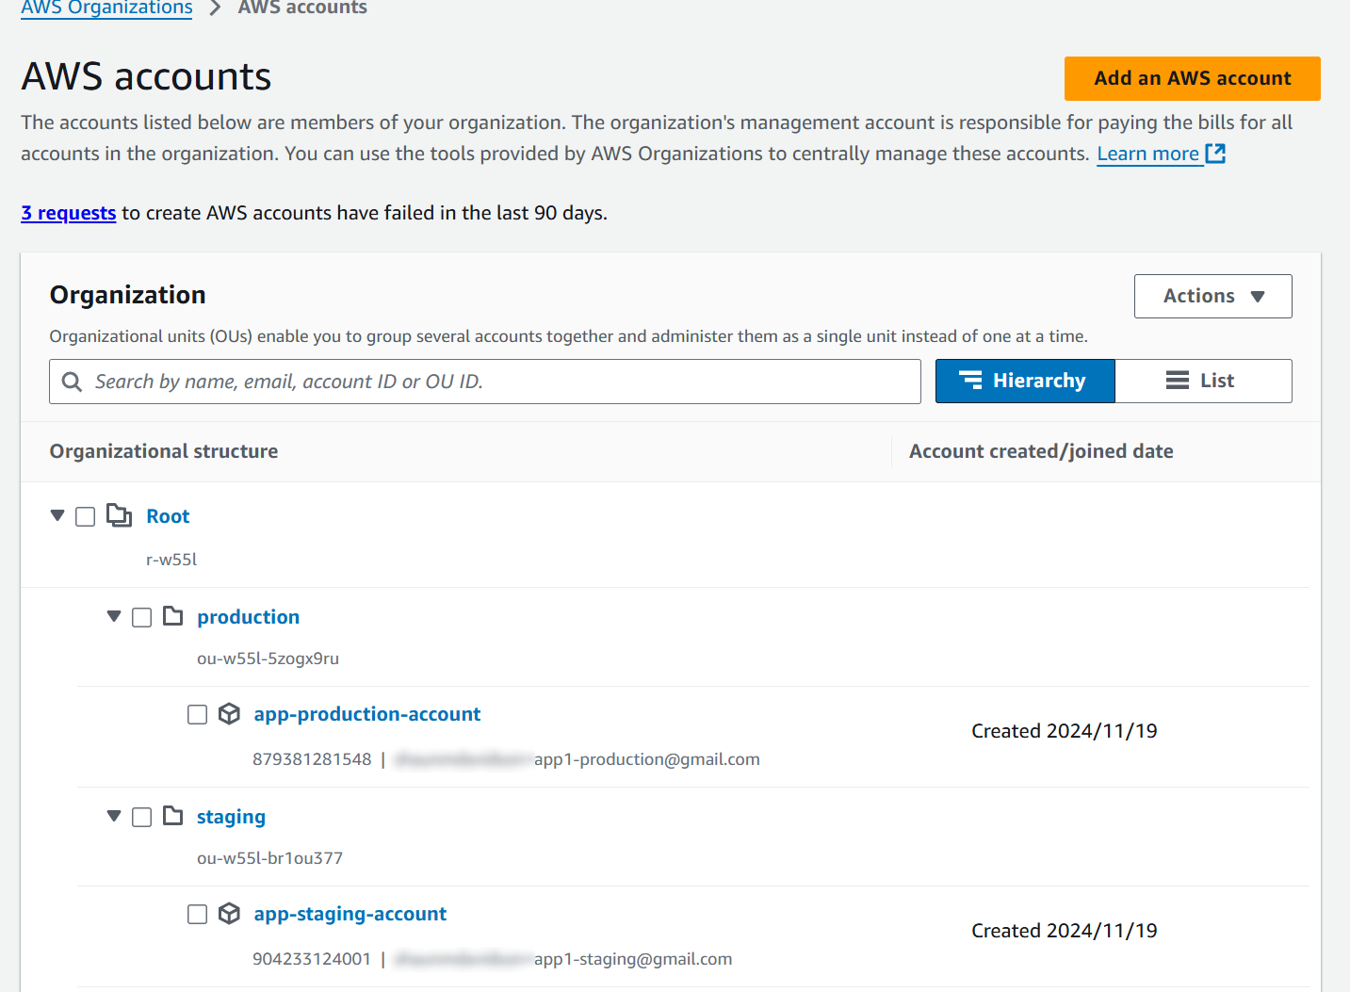This screenshot has width=1350, height=992.
Task: Click account ID 904233124001
Action: click(x=312, y=959)
